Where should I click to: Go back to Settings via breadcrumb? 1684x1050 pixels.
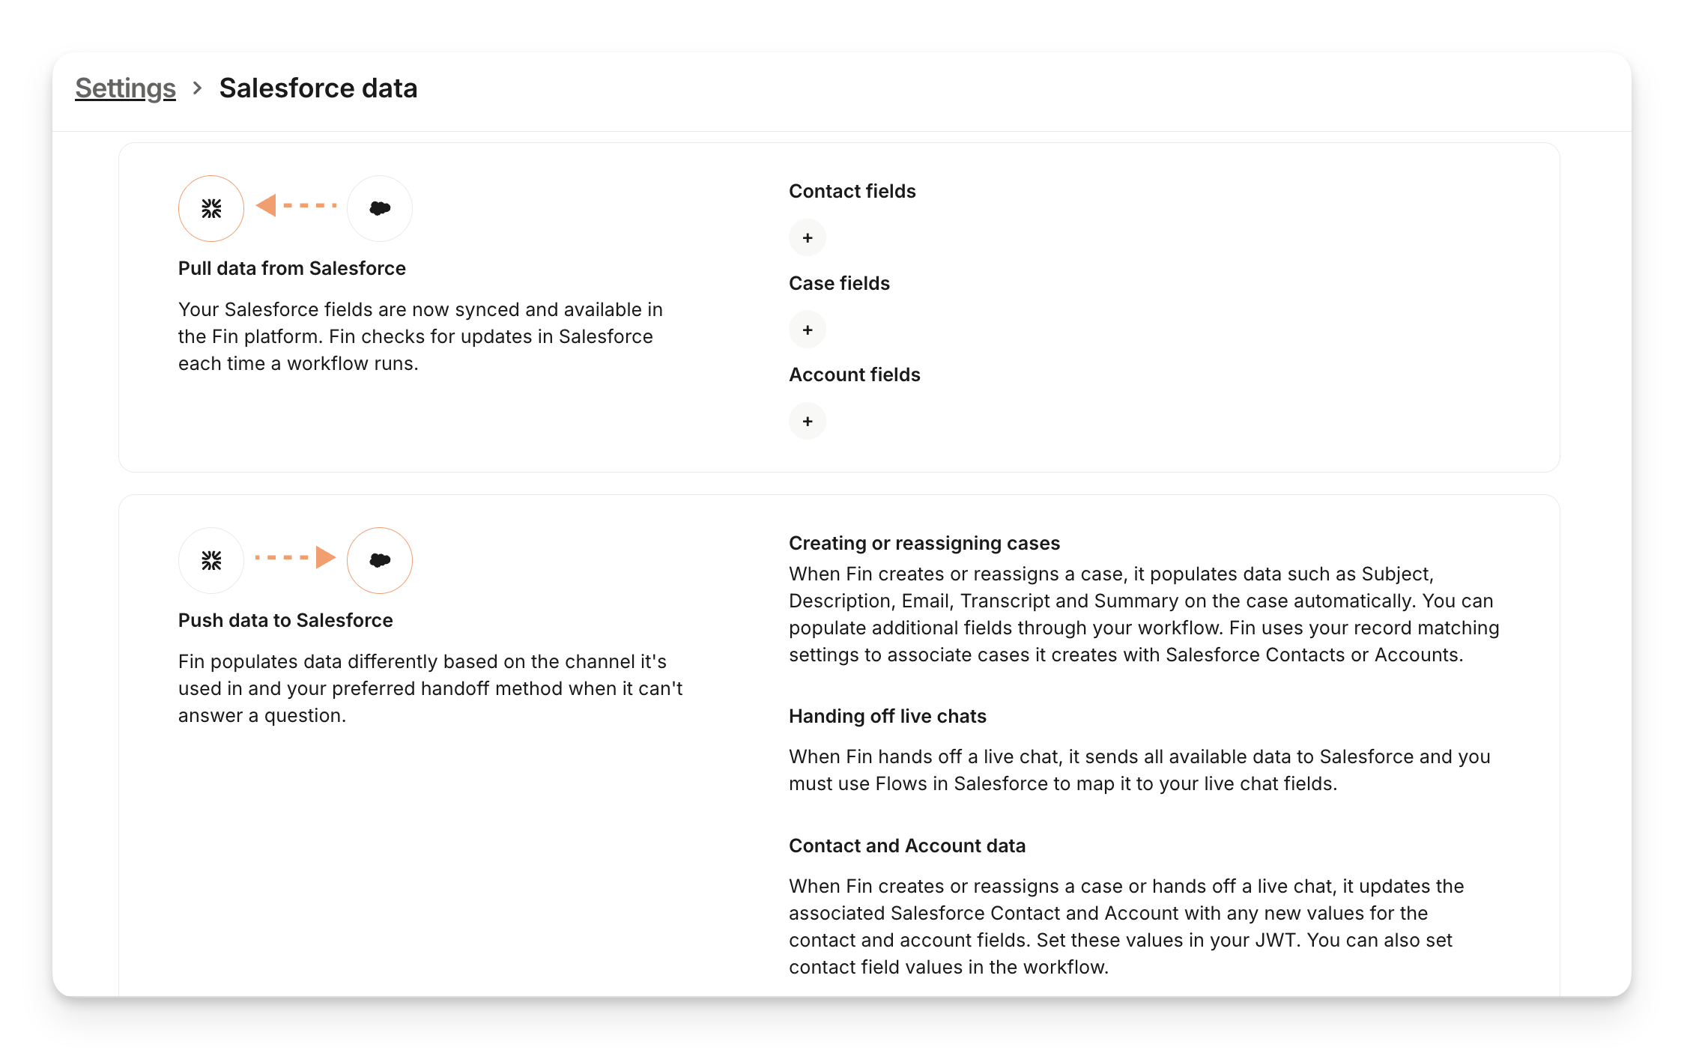click(125, 88)
